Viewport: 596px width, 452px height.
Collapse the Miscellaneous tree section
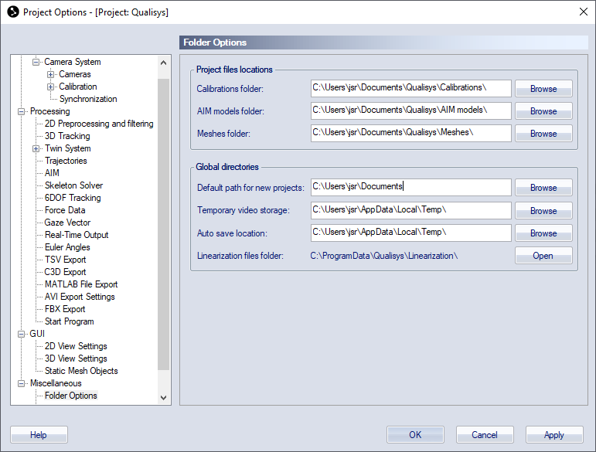coord(22,384)
